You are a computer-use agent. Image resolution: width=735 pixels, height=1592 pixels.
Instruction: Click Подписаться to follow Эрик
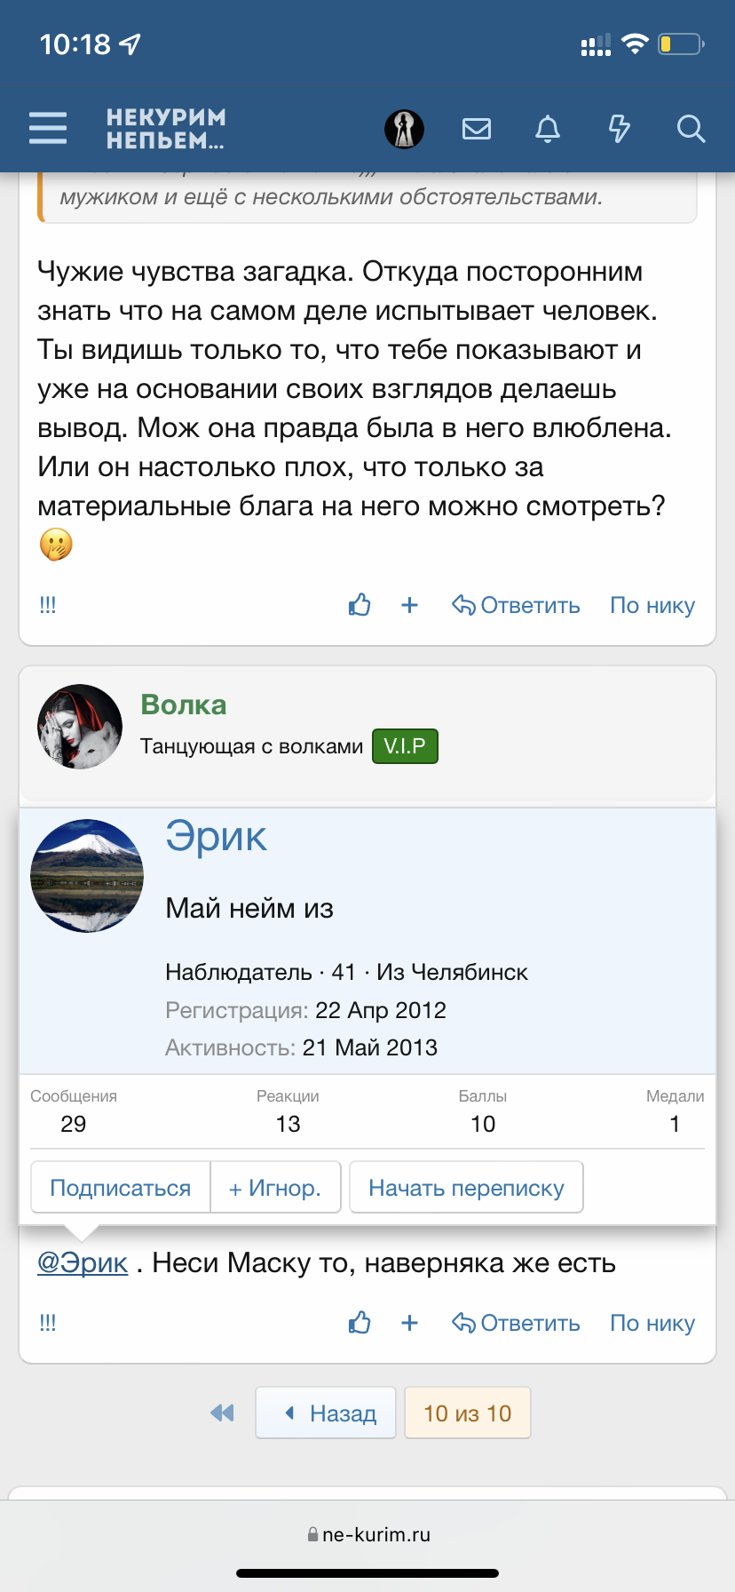point(121,1188)
